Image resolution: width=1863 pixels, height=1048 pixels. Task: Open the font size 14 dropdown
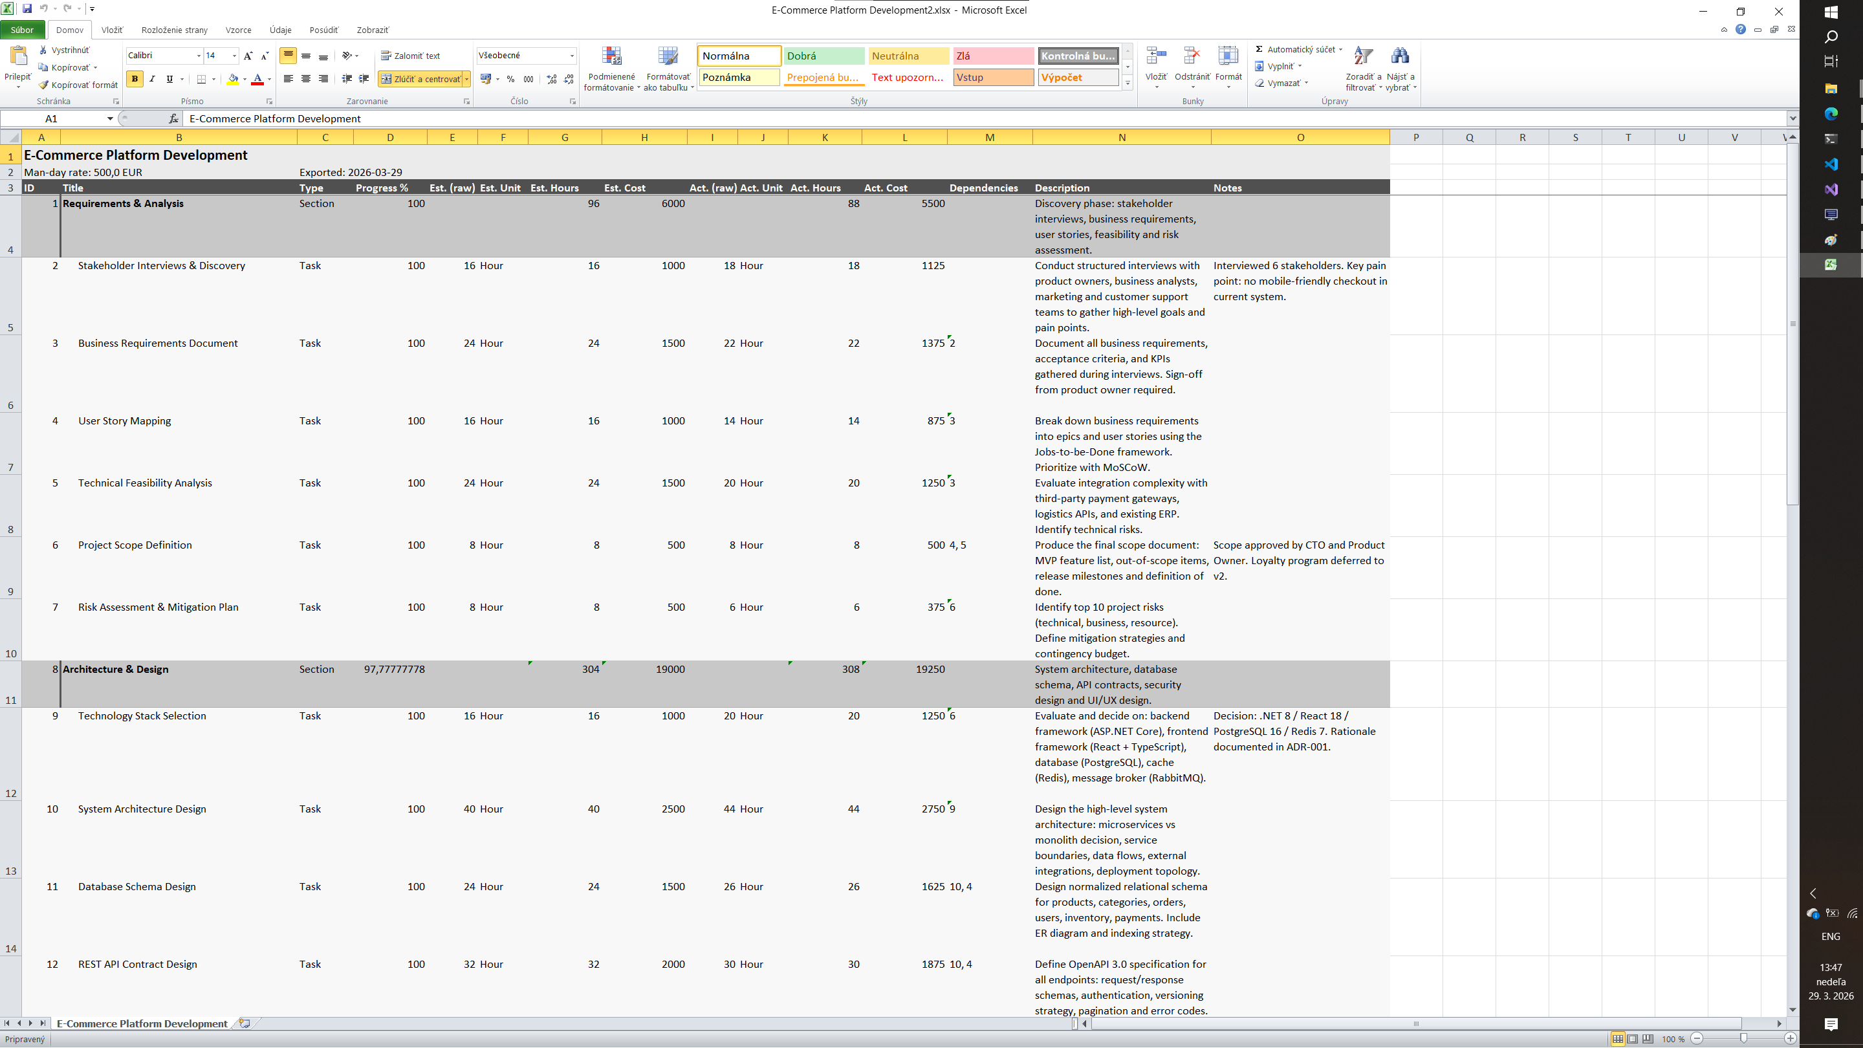(x=234, y=56)
